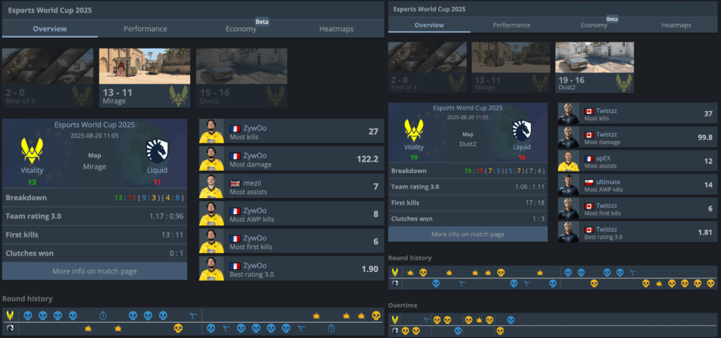Click apEX player photo
The height and width of the screenshot is (338, 721).
click(569, 161)
